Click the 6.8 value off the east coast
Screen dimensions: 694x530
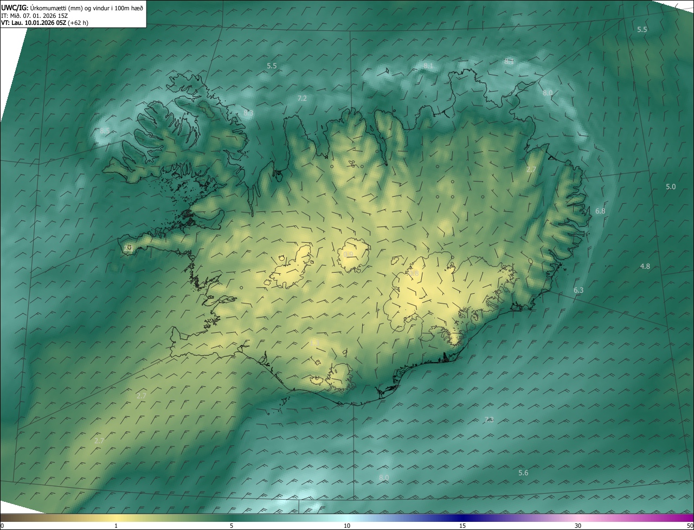(600, 211)
